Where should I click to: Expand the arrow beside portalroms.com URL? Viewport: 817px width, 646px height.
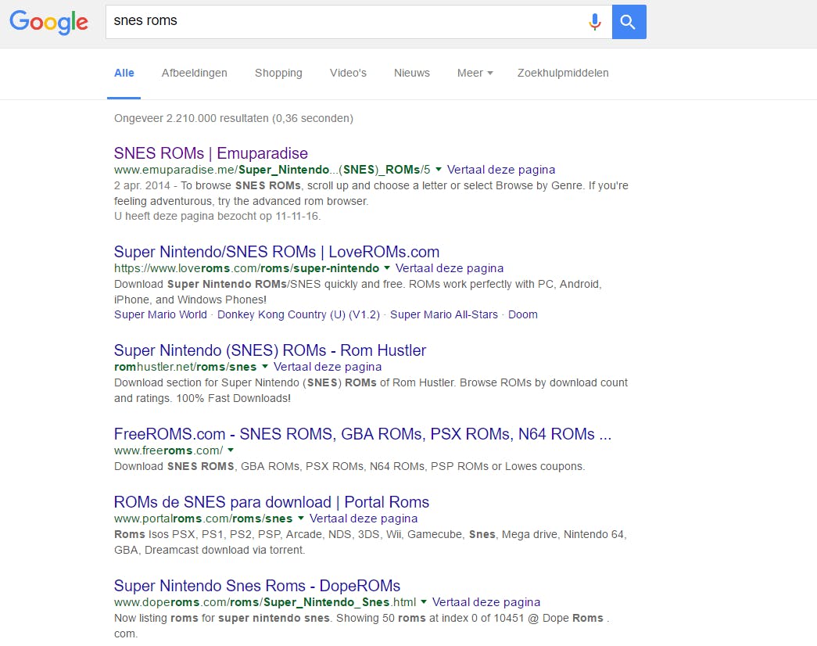click(x=301, y=519)
